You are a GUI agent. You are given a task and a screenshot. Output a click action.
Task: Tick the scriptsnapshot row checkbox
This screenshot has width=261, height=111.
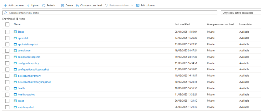pos(7,107)
